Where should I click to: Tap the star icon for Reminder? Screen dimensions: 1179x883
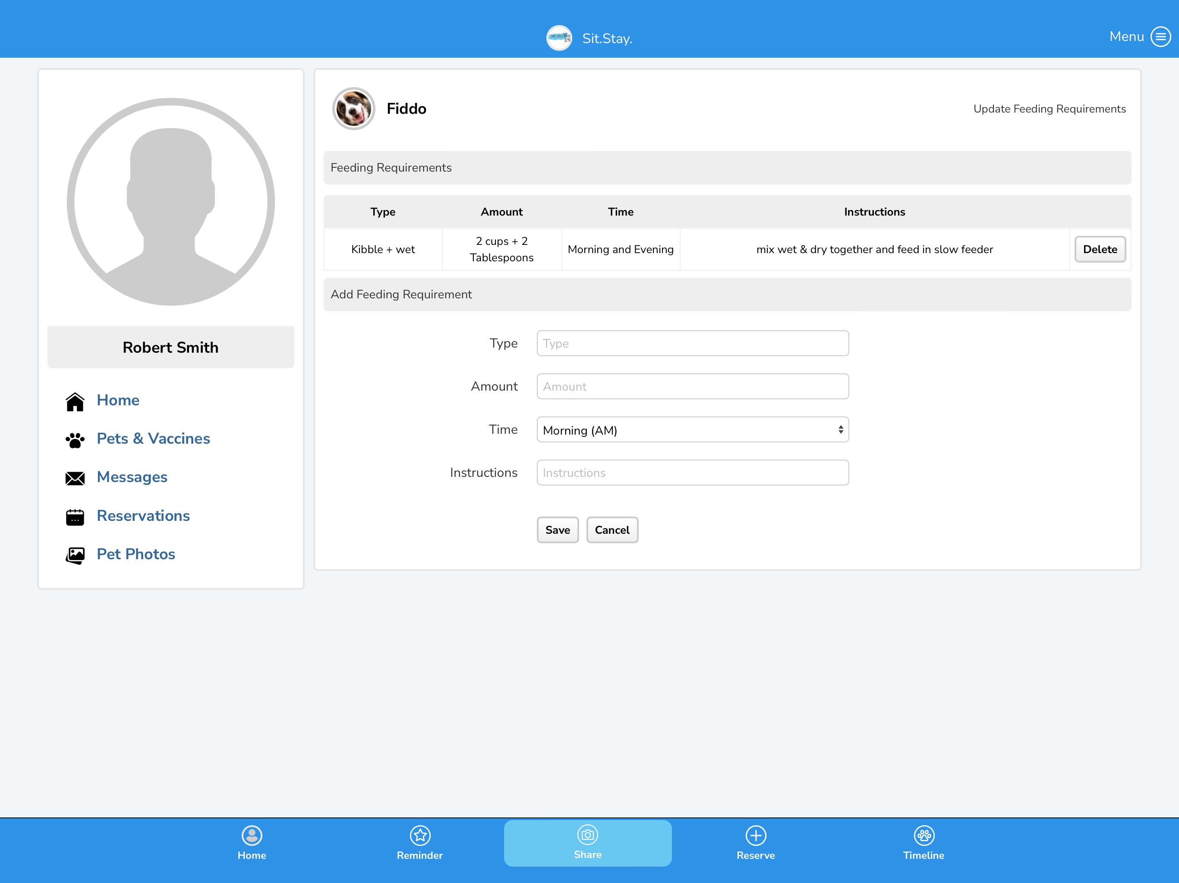click(420, 835)
